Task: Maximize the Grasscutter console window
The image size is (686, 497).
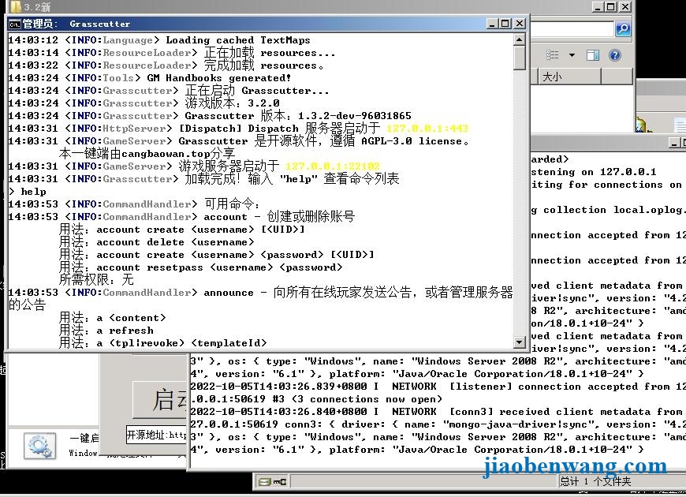Action: coord(505,24)
